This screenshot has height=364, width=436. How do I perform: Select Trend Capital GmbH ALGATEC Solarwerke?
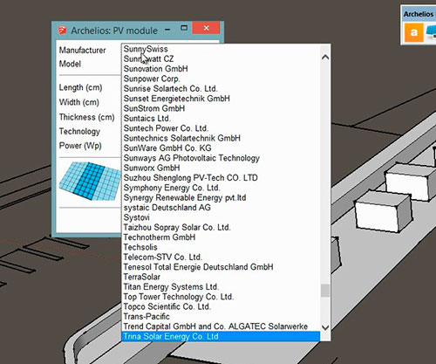coord(221,326)
